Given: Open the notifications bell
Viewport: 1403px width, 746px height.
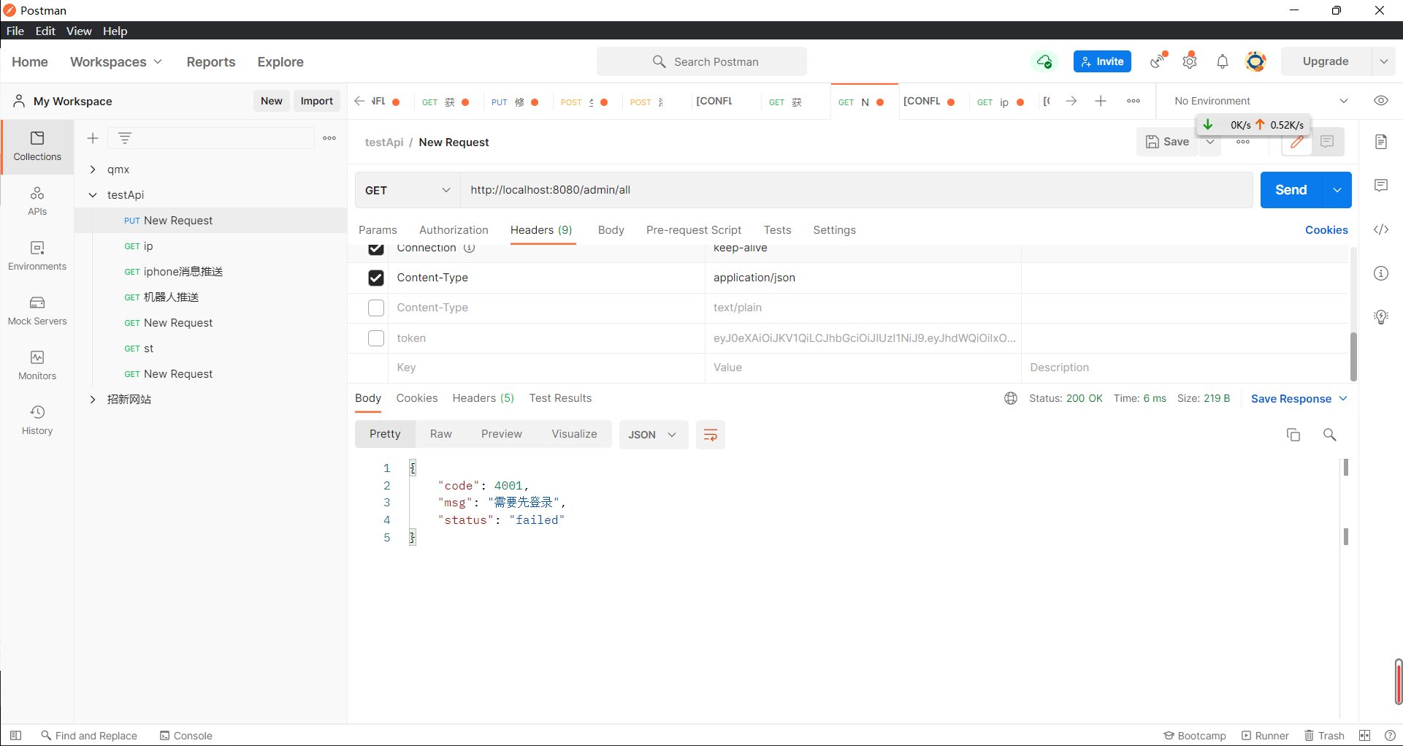Looking at the screenshot, I should 1223,61.
